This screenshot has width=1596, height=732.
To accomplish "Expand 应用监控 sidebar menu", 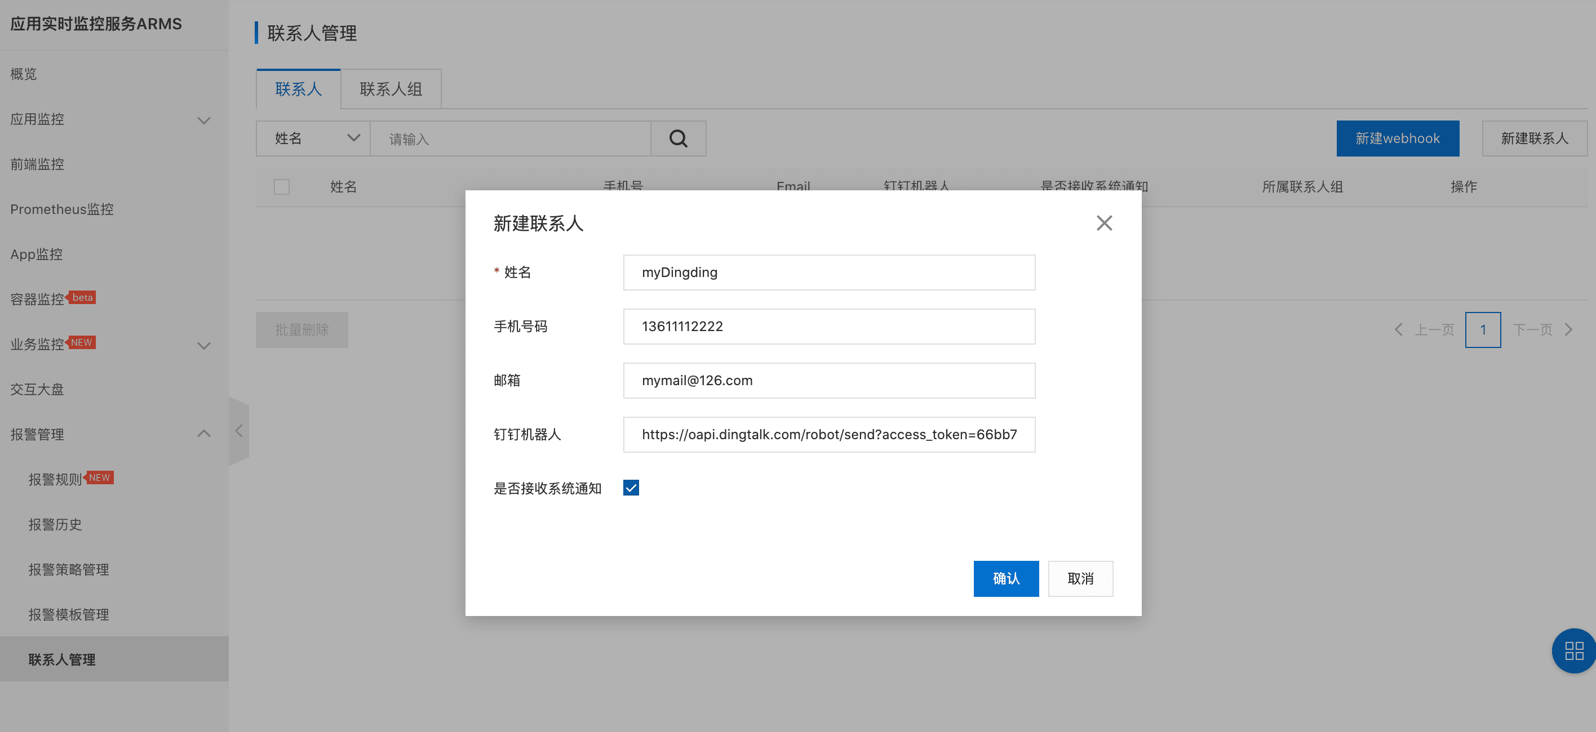I will tap(203, 120).
